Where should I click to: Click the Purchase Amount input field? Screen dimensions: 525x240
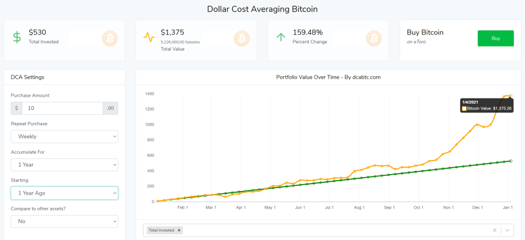pos(62,108)
